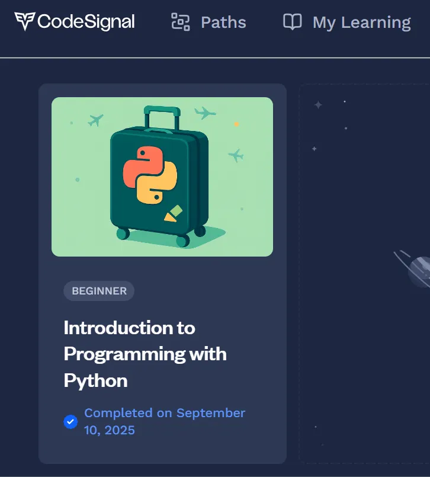Click Completed on September 10, 2025 text

165,422
